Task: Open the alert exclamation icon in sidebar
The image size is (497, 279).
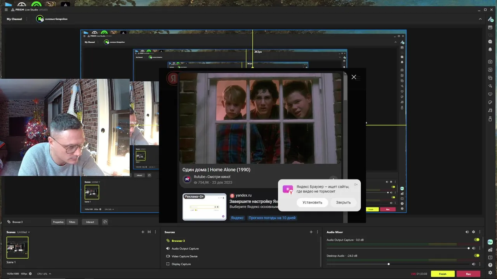Action: tap(490, 257)
